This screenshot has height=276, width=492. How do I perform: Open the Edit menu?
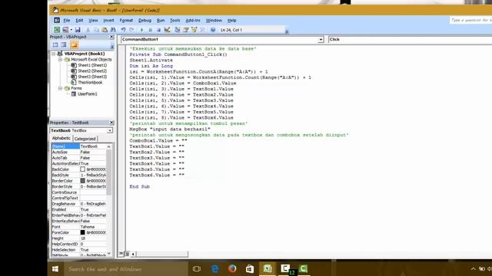(79, 21)
